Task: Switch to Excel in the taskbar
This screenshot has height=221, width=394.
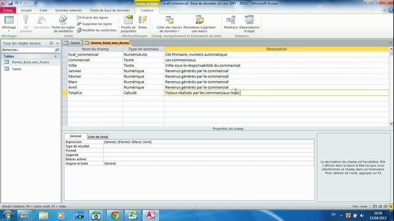Action: [132, 215]
